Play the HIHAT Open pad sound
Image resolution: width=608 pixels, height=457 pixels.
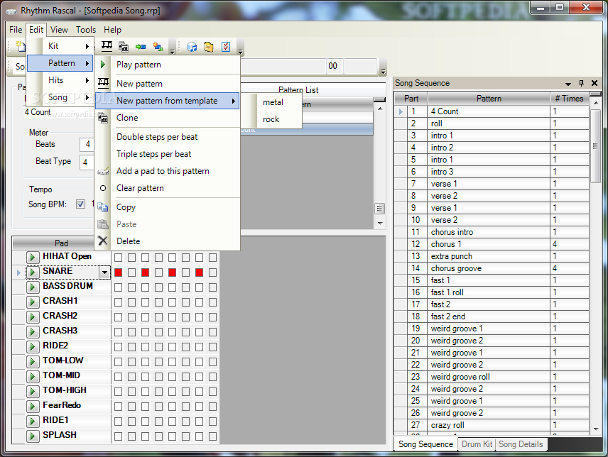pos(33,257)
